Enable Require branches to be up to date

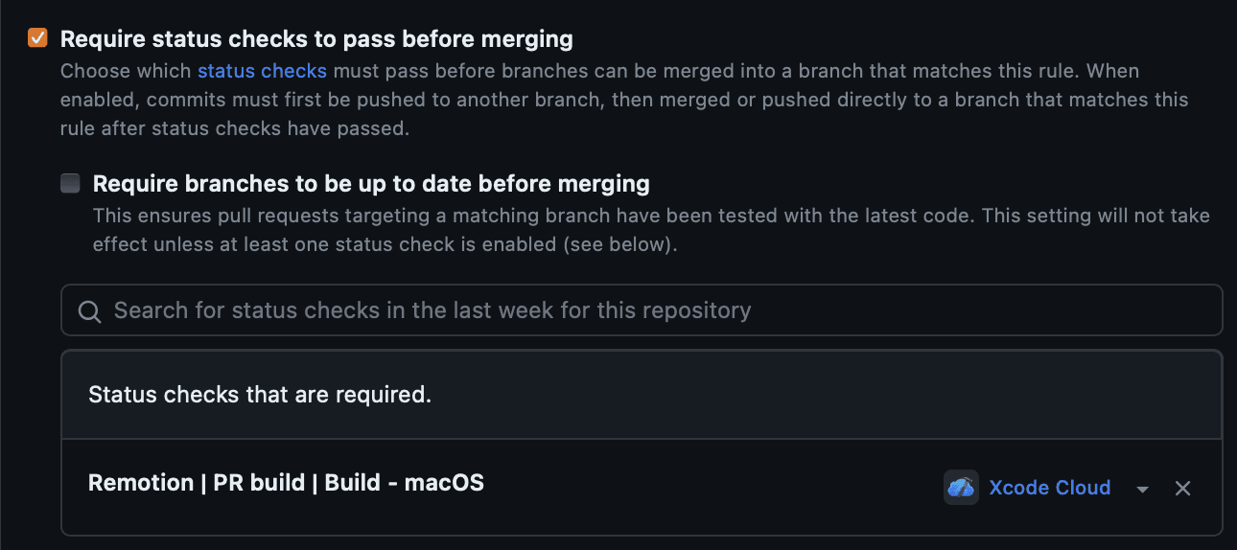[x=70, y=183]
